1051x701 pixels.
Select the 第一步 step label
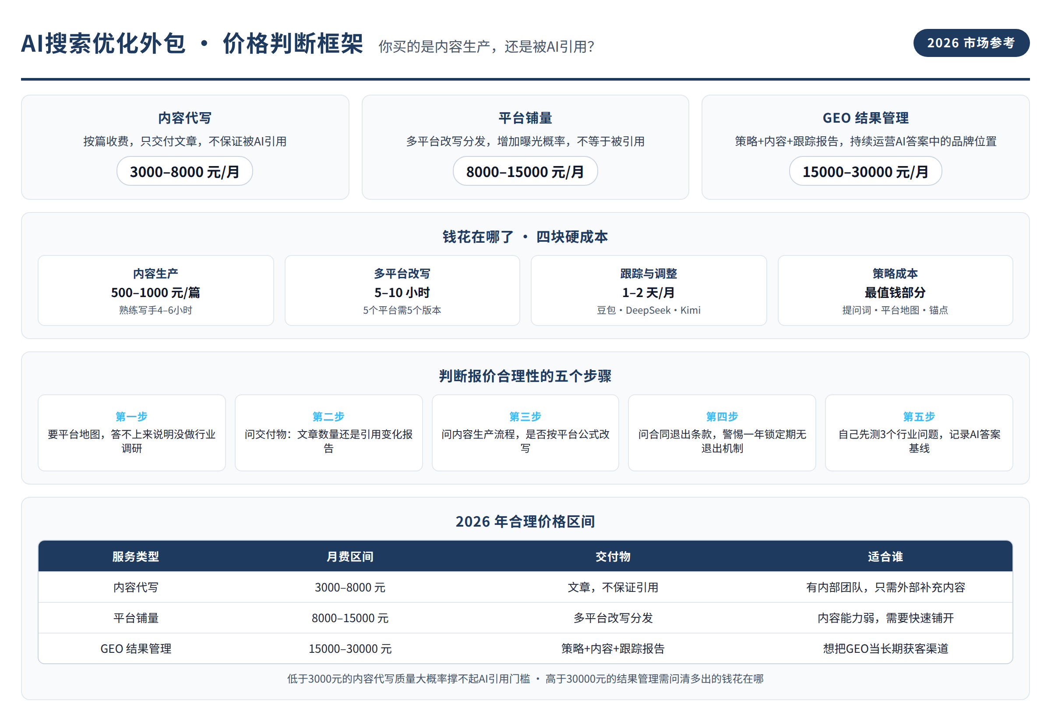point(131,417)
